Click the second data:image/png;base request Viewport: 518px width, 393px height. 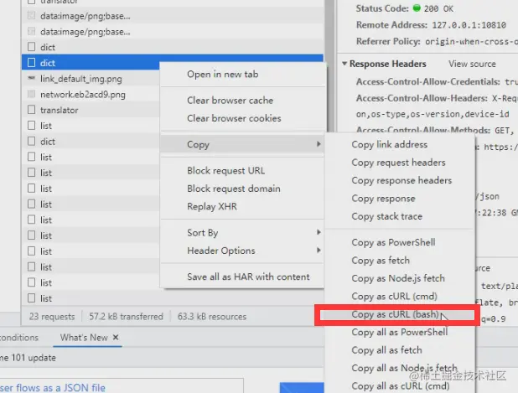[x=85, y=32]
